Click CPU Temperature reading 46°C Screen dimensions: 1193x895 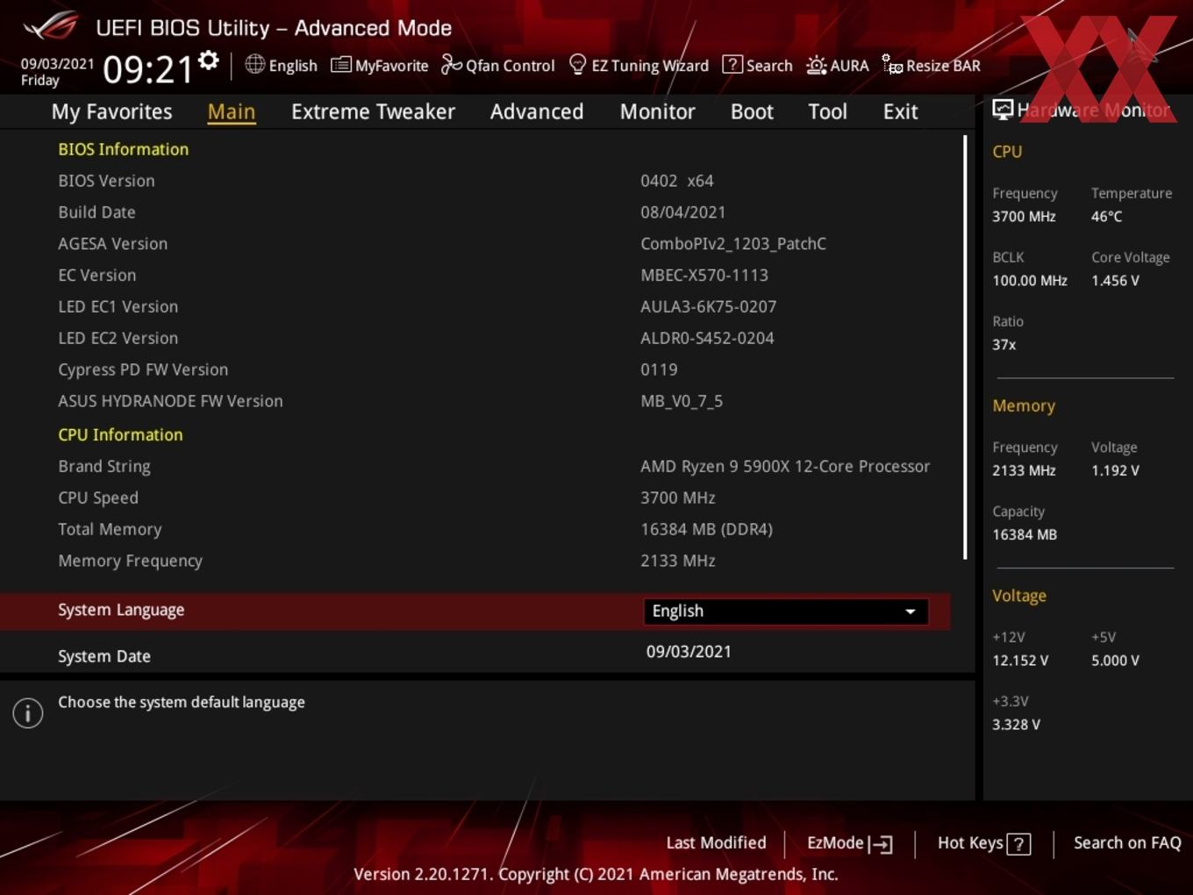tap(1106, 217)
